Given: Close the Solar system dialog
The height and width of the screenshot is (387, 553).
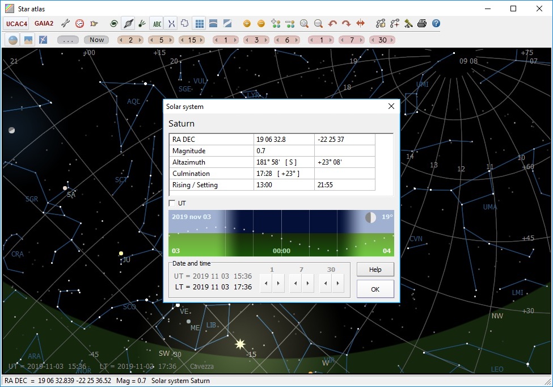Looking at the screenshot, I should click(391, 106).
